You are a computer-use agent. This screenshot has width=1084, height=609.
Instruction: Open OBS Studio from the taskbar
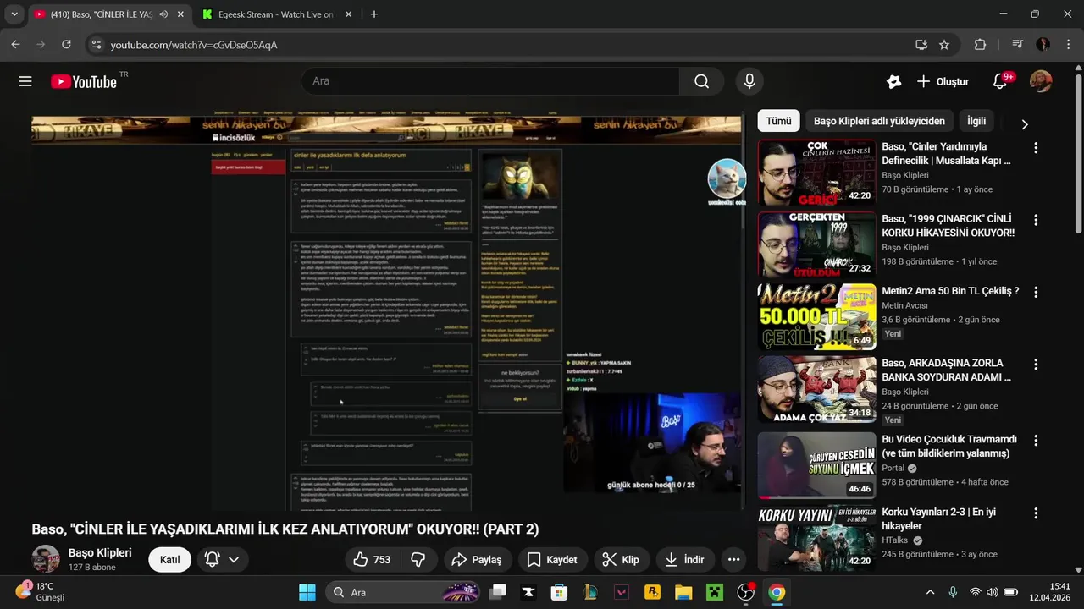pyautogui.click(x=746, y=592)
